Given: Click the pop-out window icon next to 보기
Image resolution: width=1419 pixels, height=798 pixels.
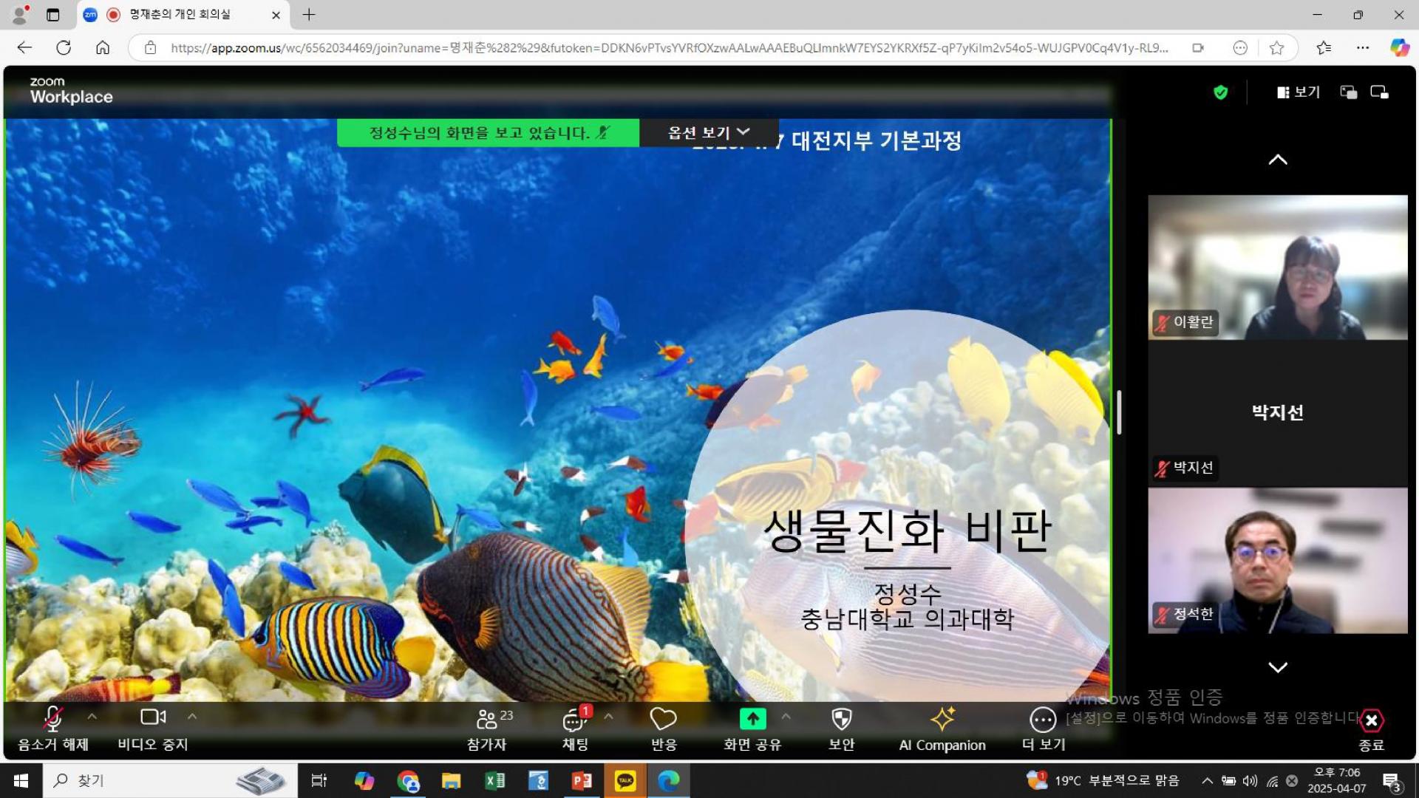Looking at the screenshot, I should point(1349,92).
